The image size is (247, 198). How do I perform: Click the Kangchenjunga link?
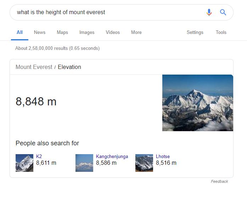click(x=112, y=156)
